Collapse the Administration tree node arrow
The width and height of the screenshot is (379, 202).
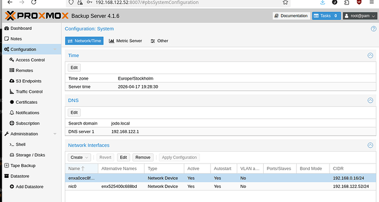tap(55, 134)
